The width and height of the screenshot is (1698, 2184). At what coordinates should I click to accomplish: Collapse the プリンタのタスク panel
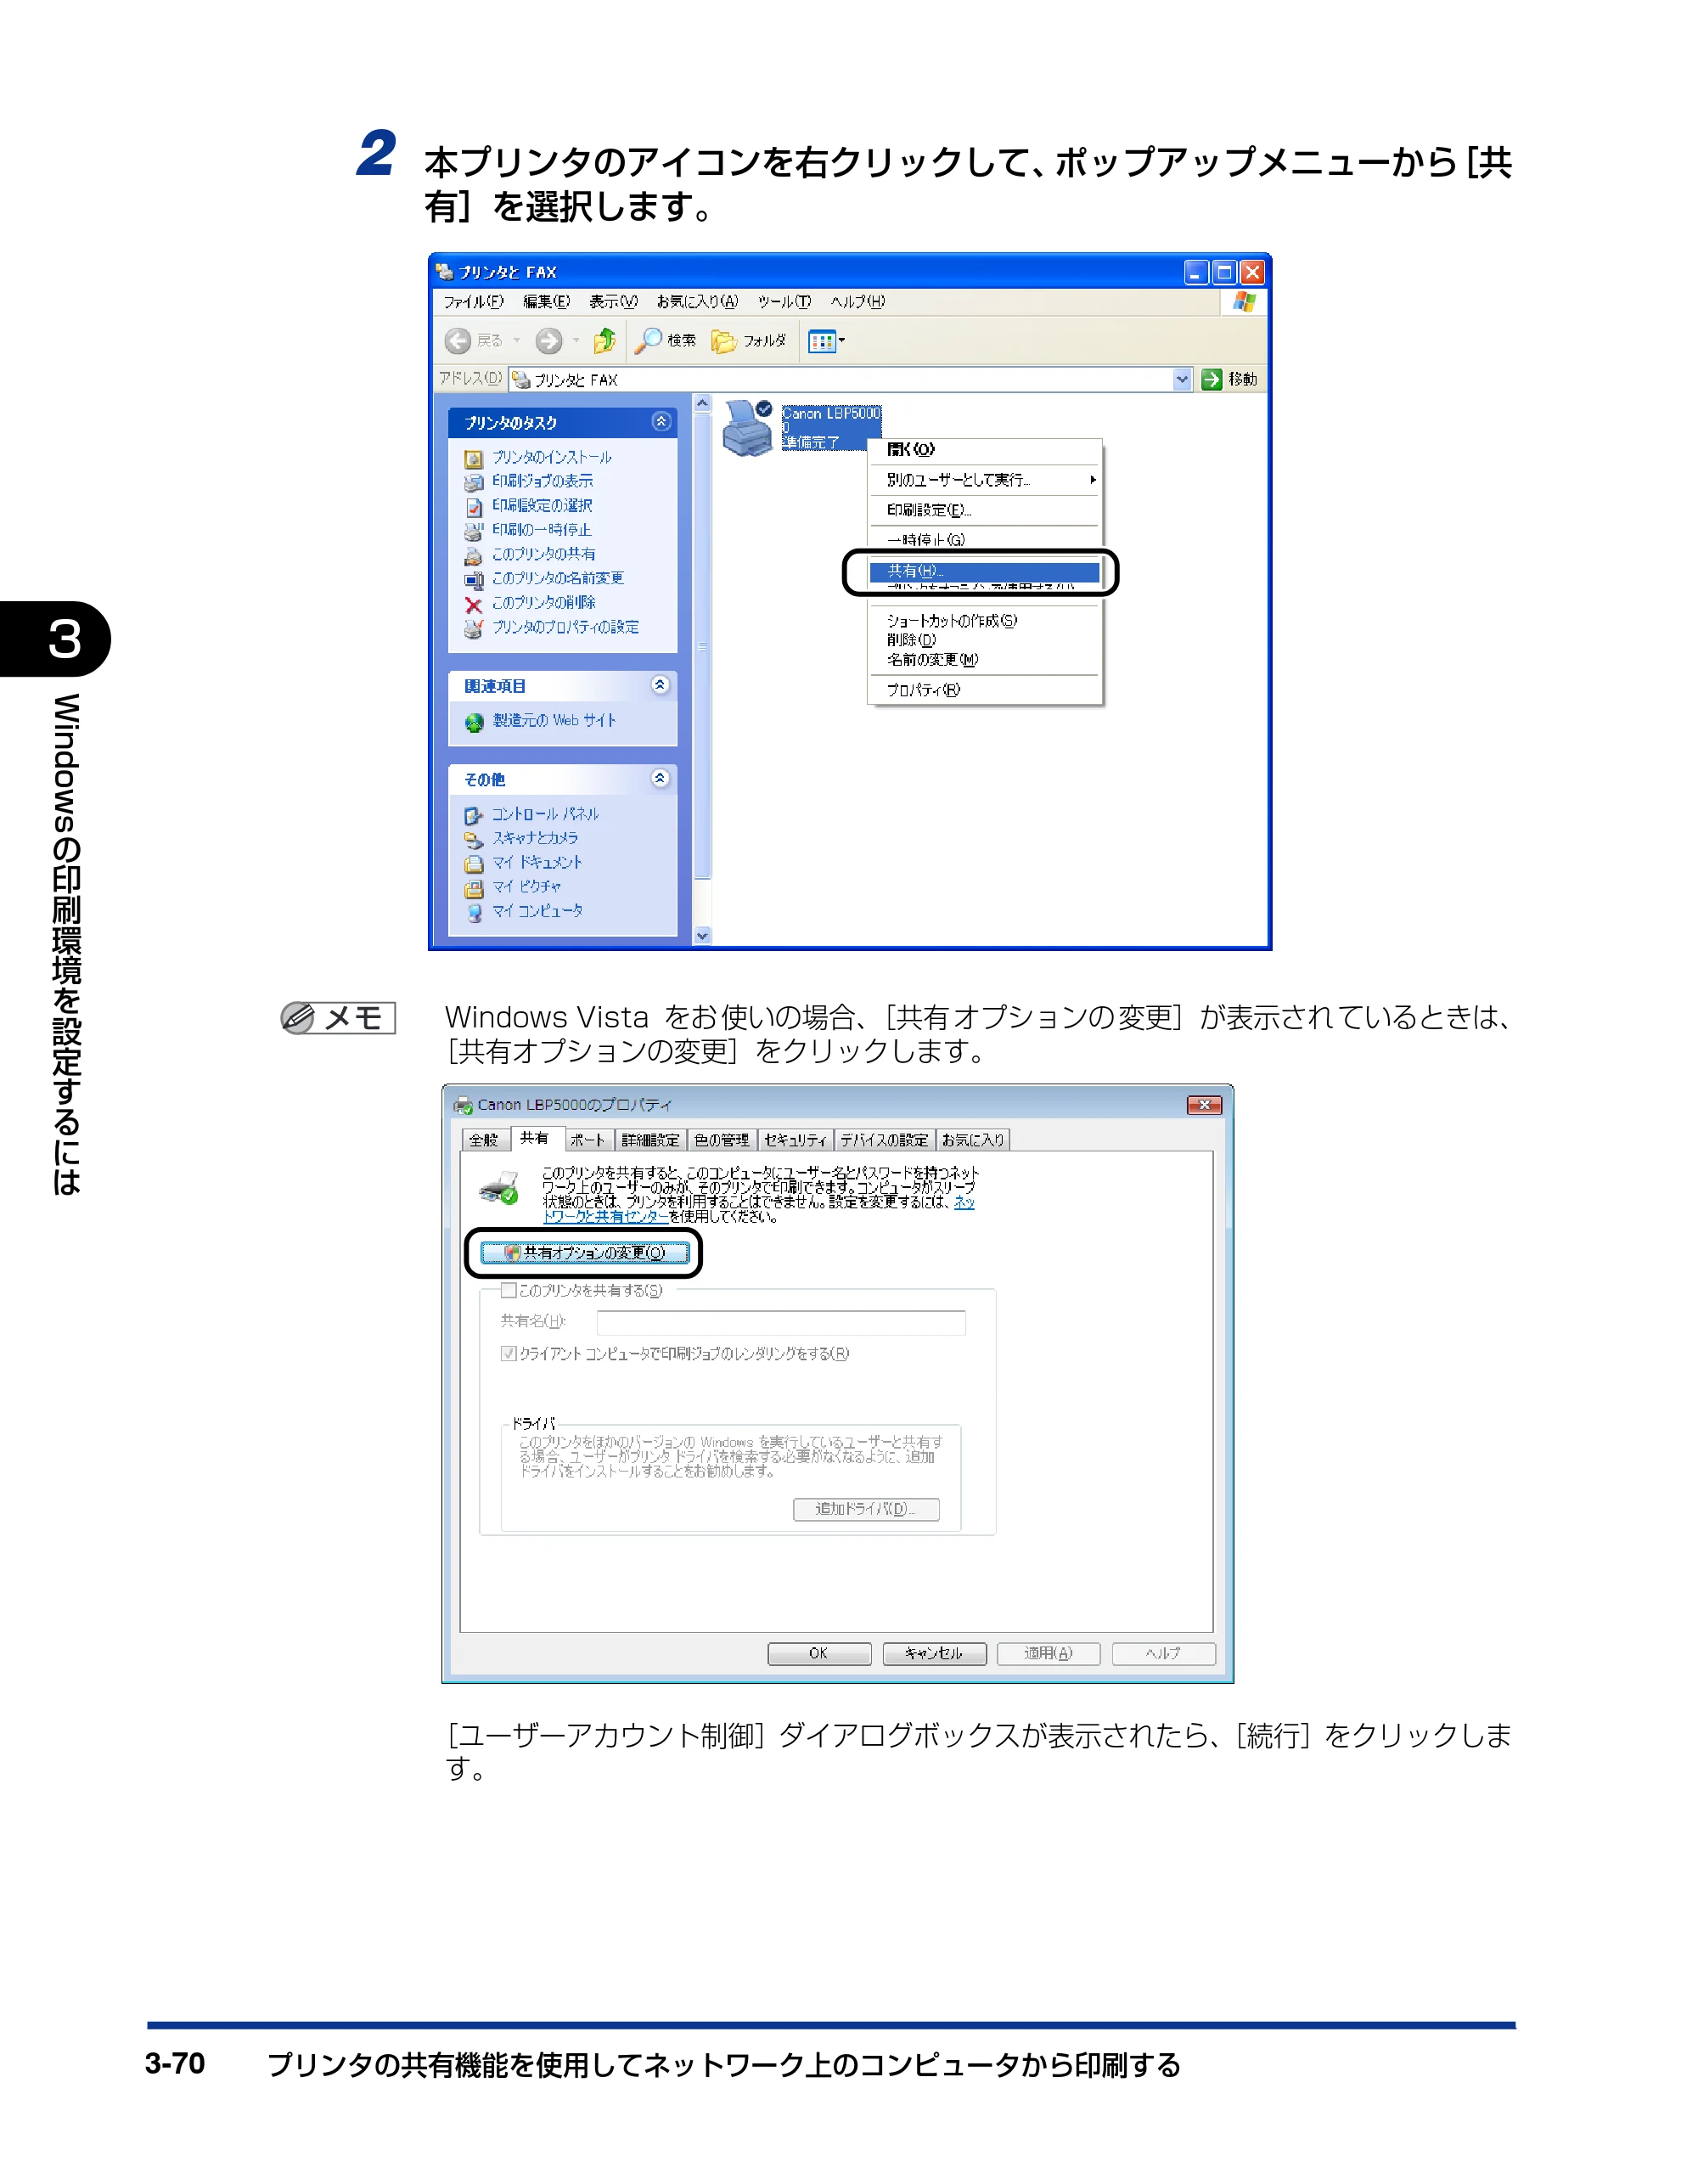pos(660,422)
